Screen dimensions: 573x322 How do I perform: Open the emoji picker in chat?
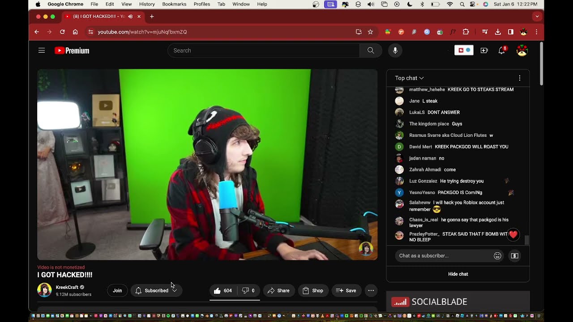click(x=497, y=256)
